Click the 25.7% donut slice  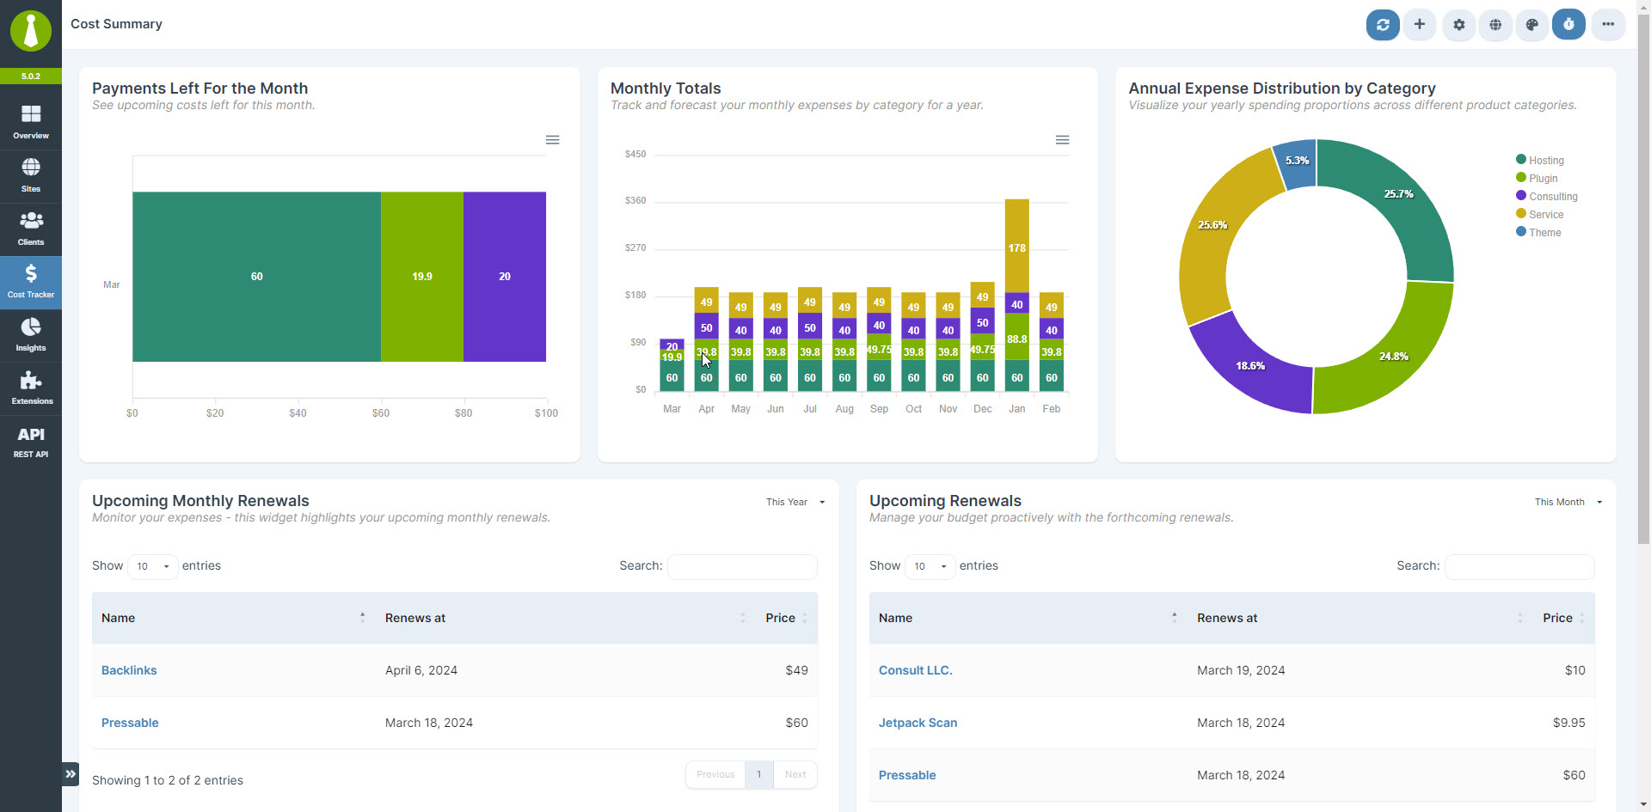pyautogui.click(x=1399, y=194)
